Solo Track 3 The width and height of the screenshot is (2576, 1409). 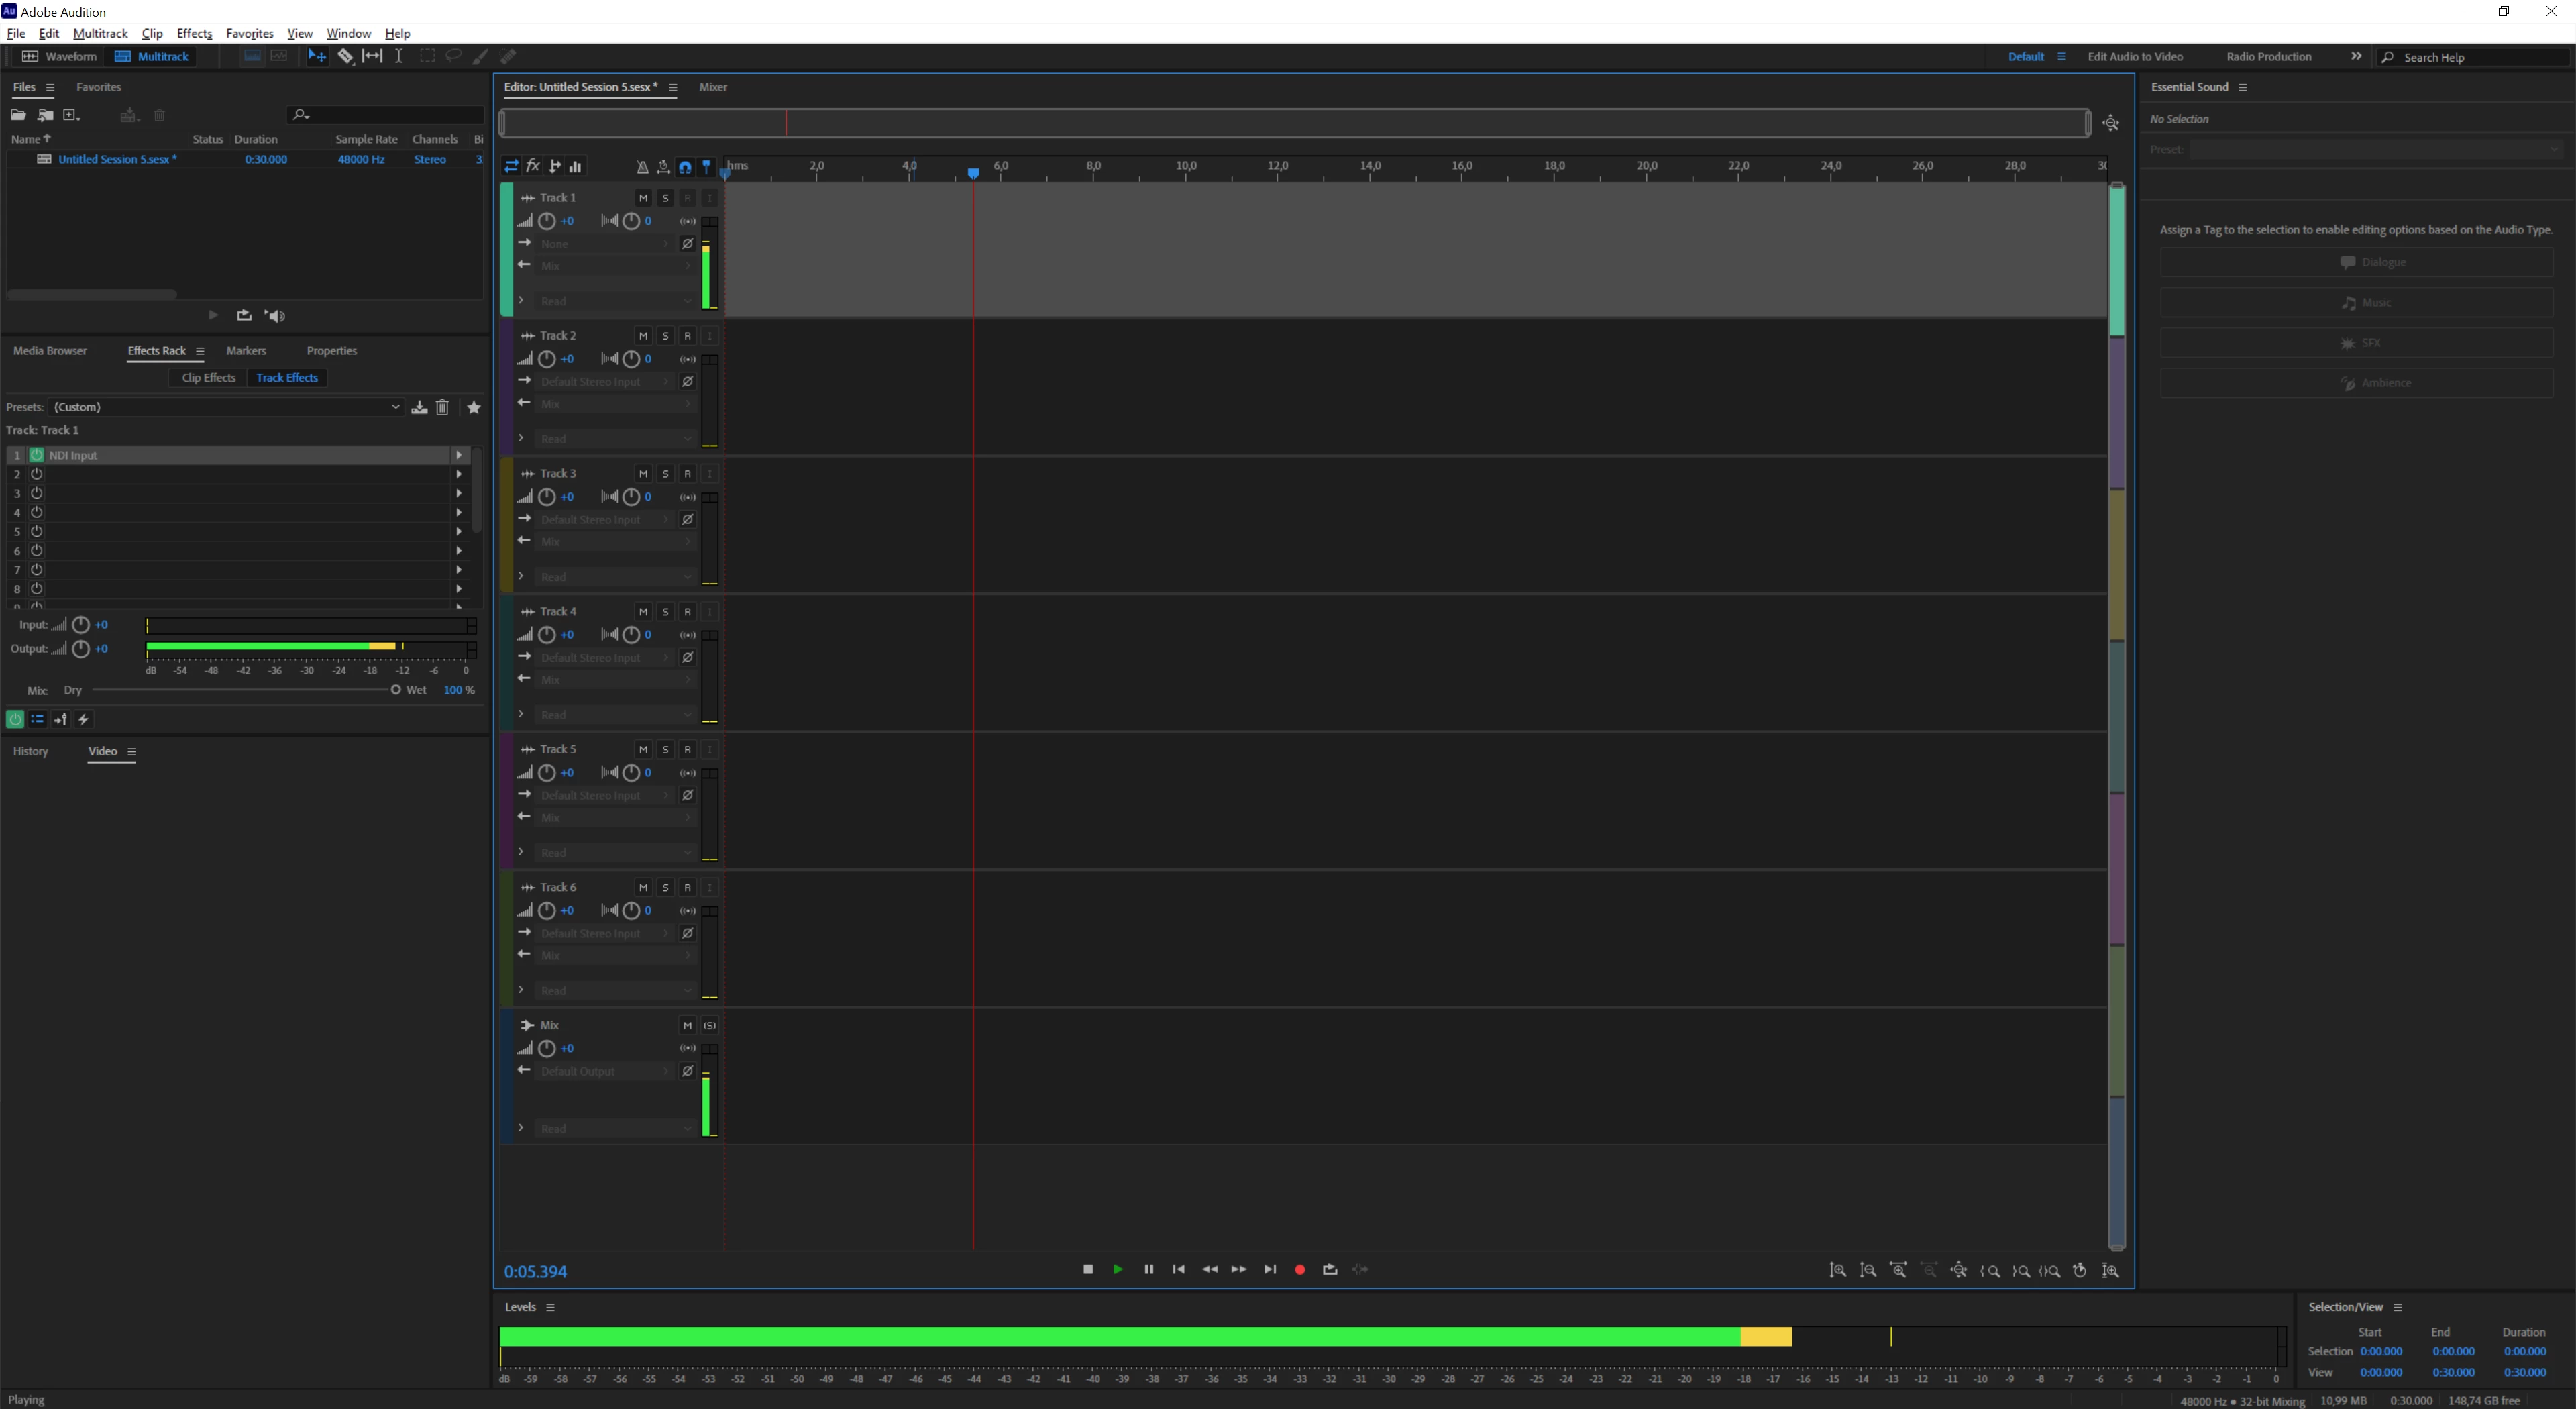[665, 474]
